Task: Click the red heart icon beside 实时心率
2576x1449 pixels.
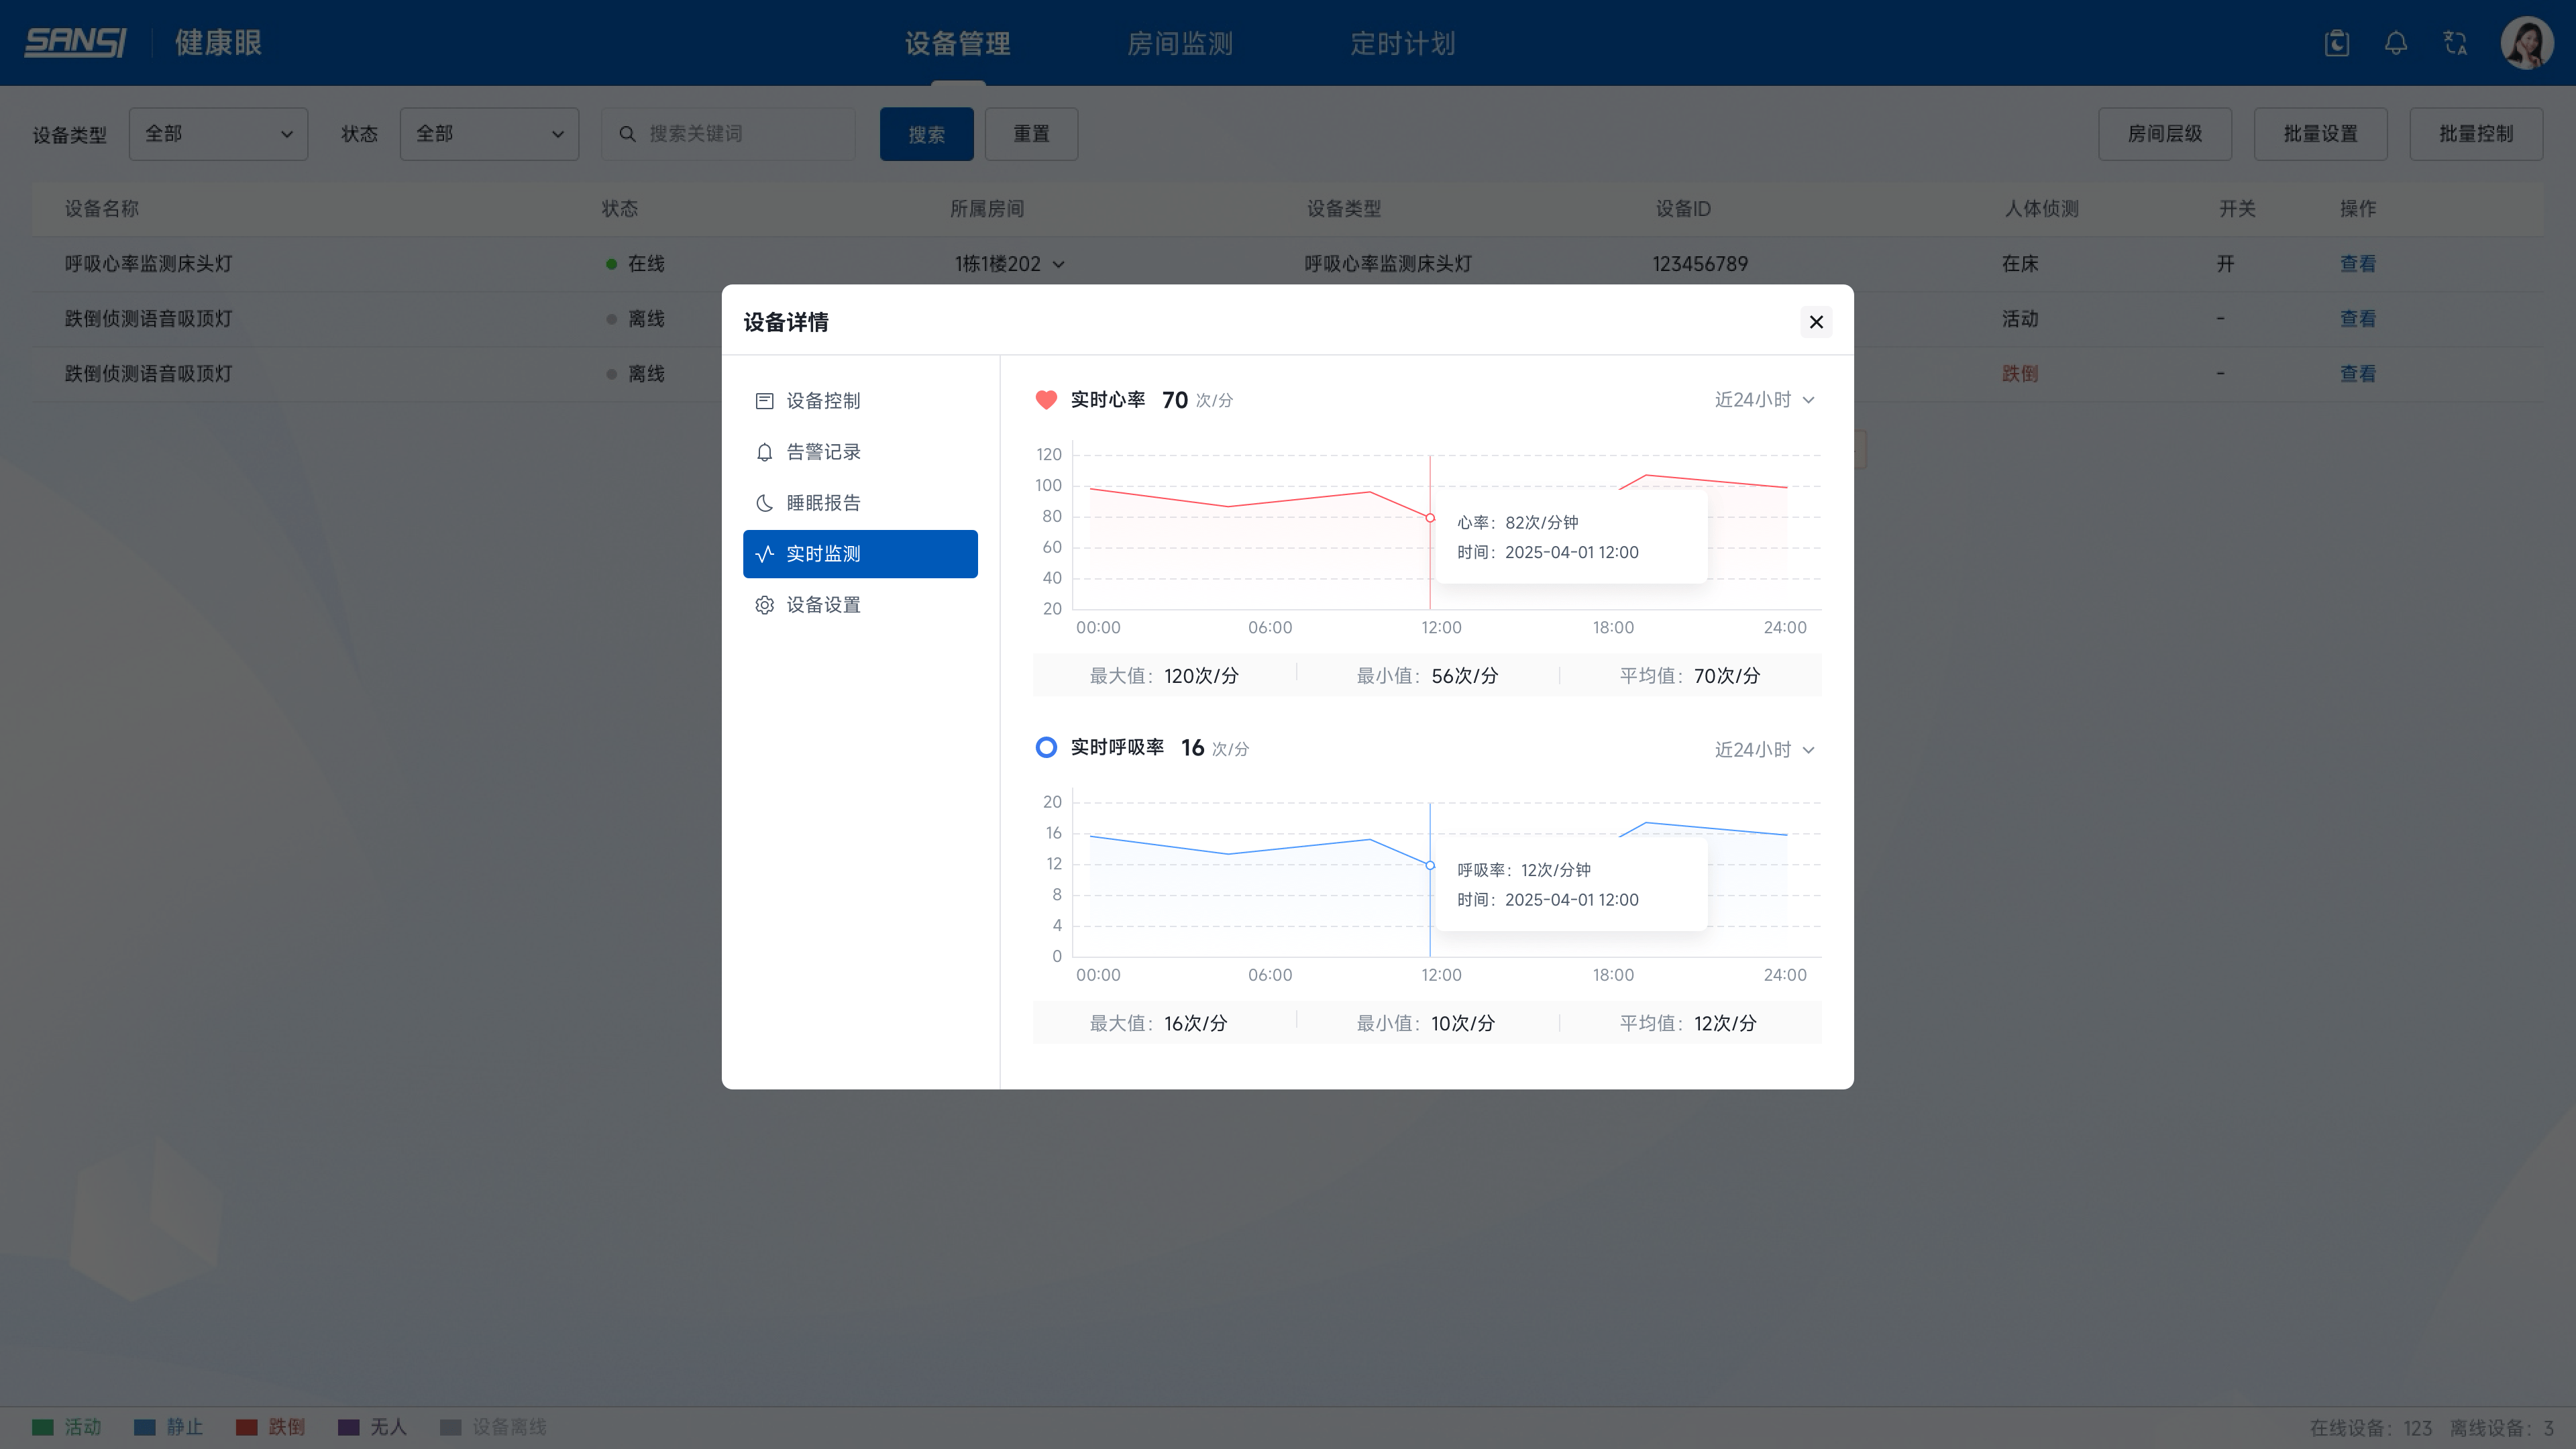Action: (1046, 400)
